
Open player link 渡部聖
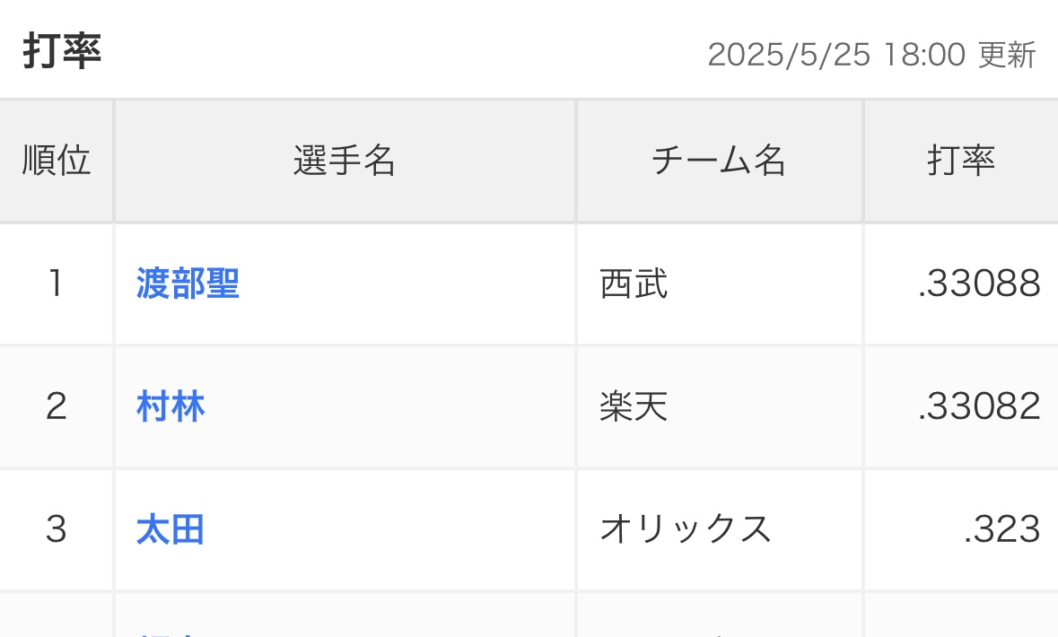pyautogui.click(x=188, y=284)
